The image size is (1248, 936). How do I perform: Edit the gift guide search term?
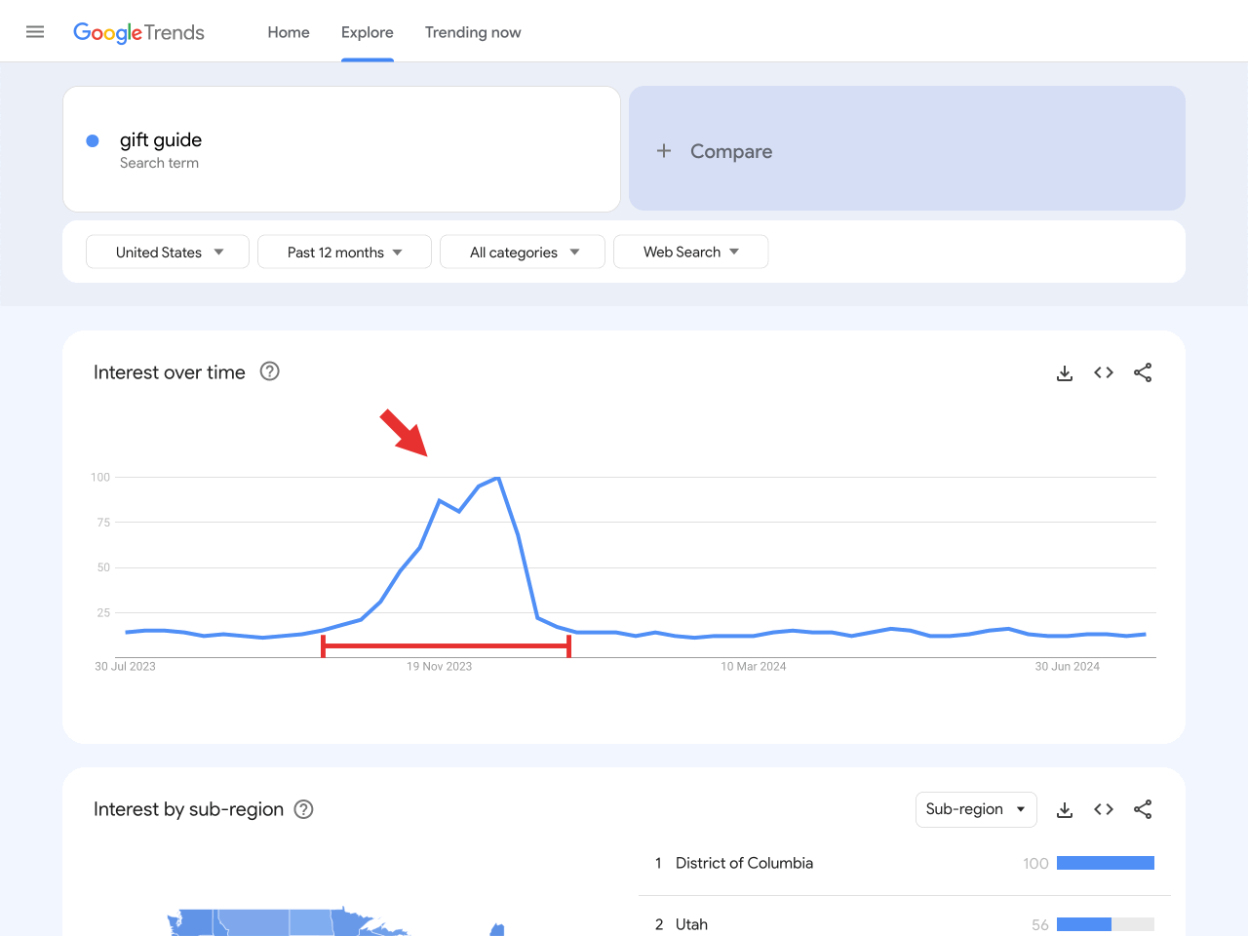[x=162, y=140]
